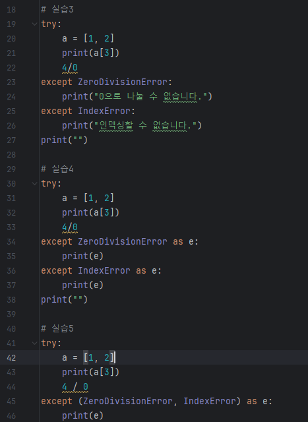308x422 pixels.
Task: Click 'print("")' on line 38
Action: [x=64, y=300]
